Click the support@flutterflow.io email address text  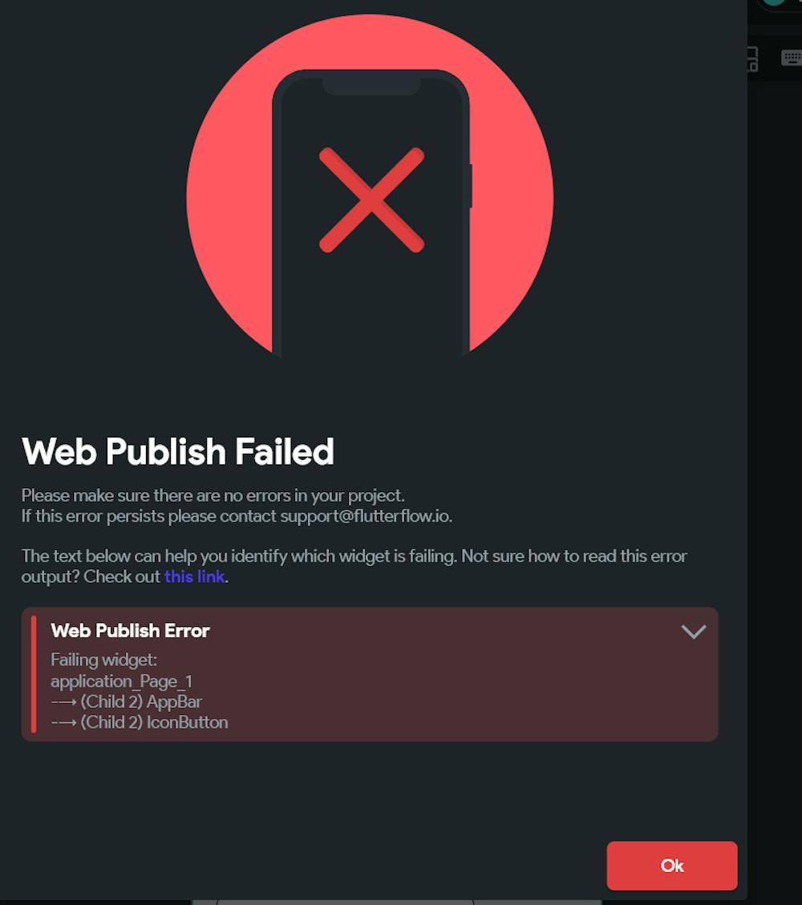tap(365, 516)
